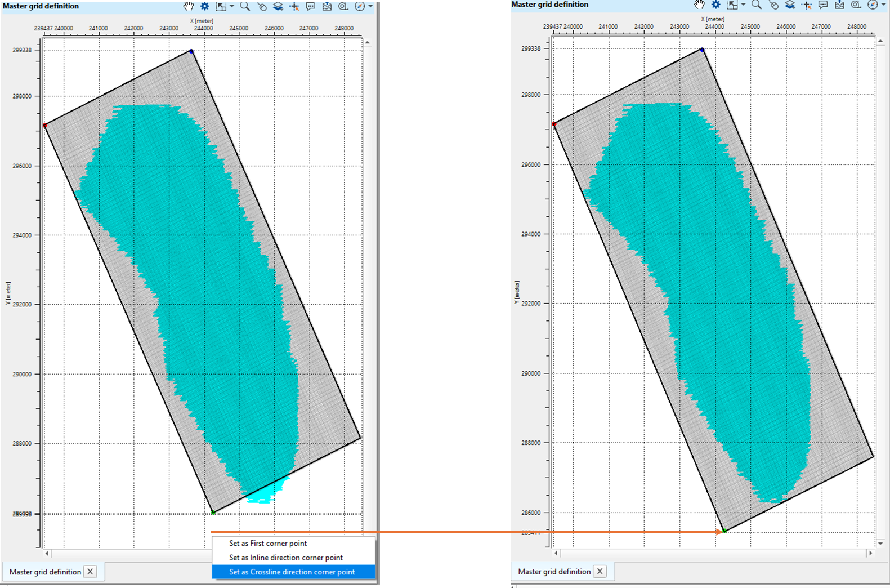This screenshot has width=890, height=588.
Task: Click the select-region tool icon, right toolbar
Action: click(732, 5)
